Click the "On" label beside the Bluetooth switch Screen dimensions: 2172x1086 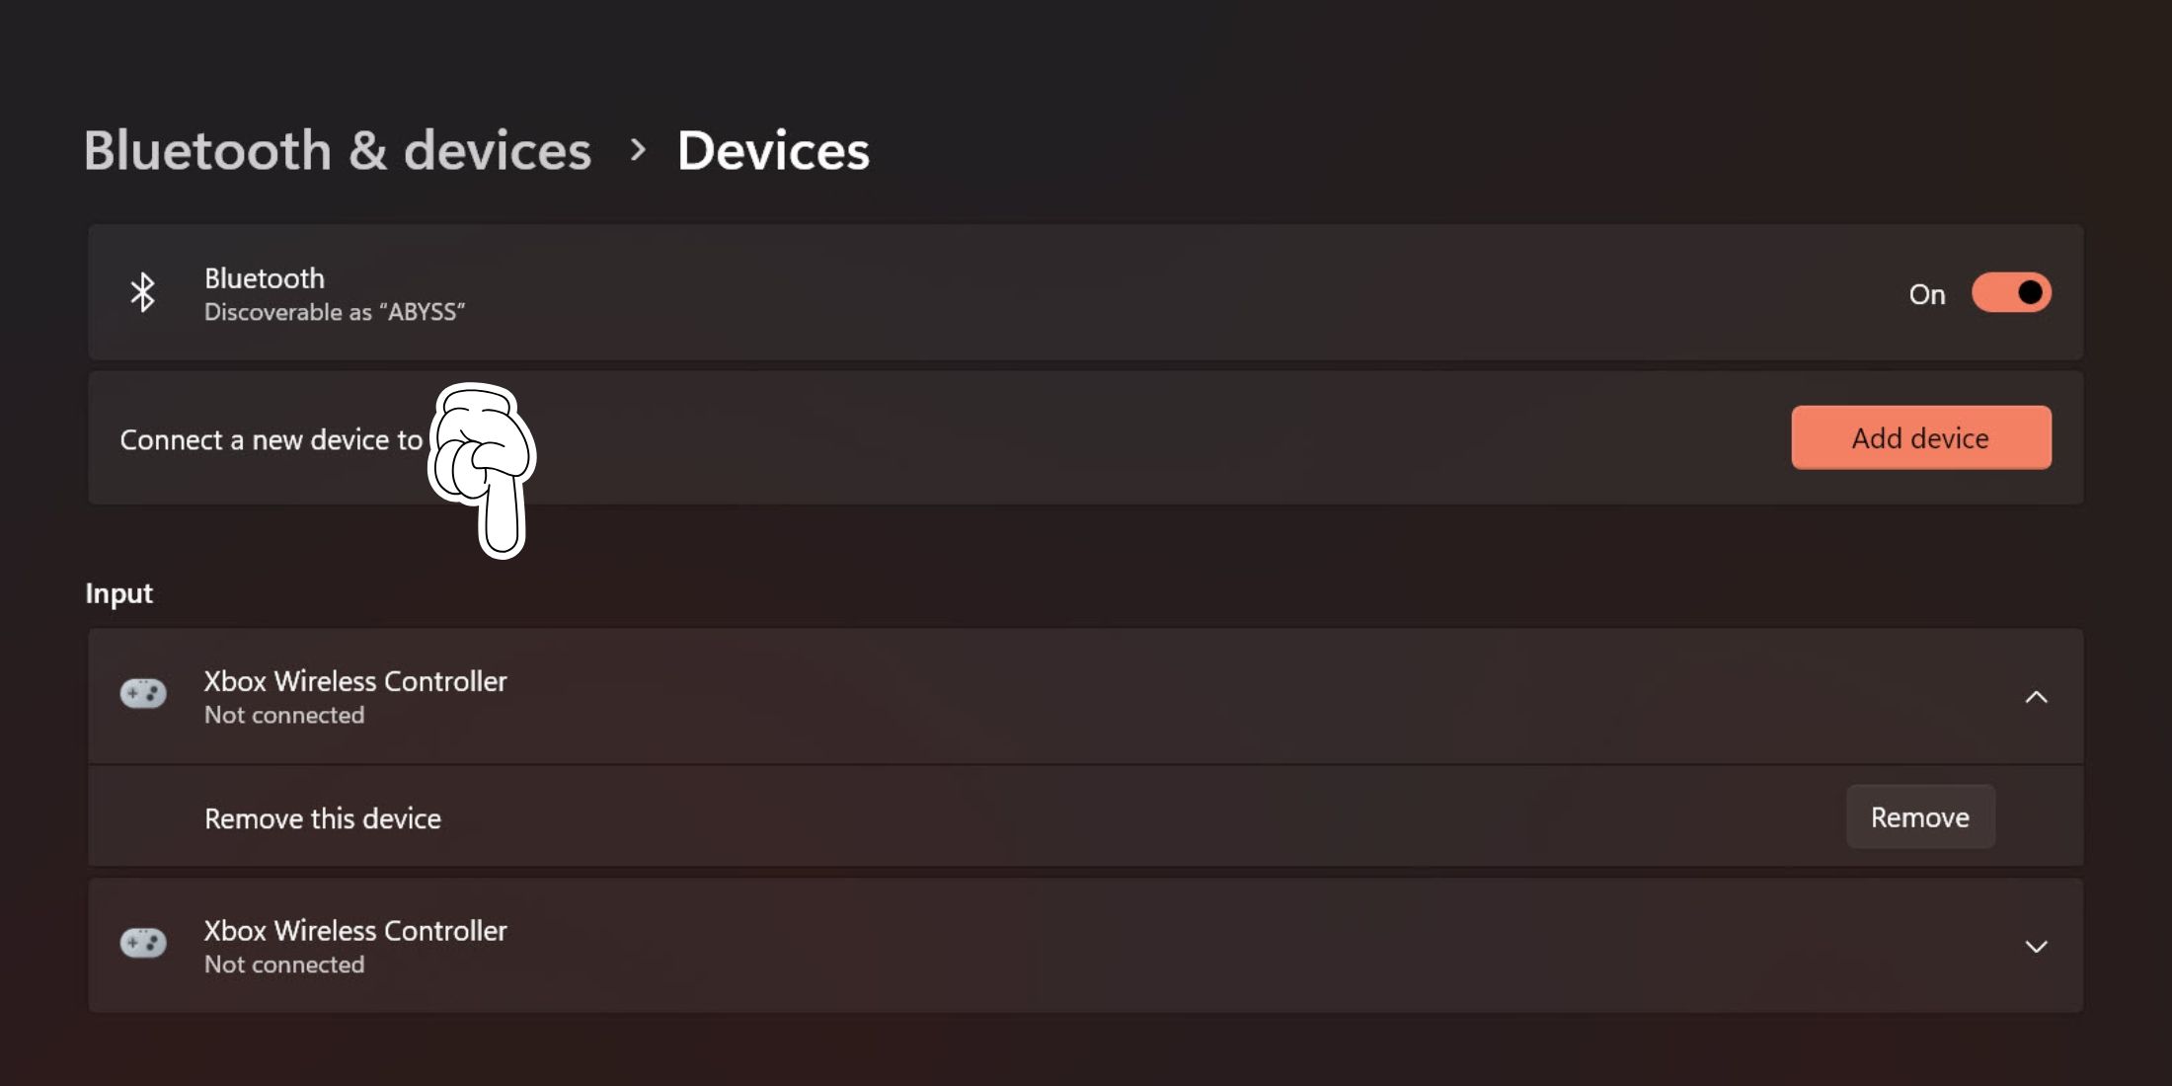point(1926,294)
